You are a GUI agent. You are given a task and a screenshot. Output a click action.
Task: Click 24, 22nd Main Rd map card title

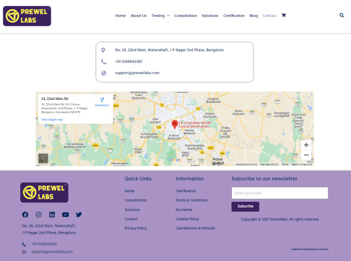(x=55, y=99)
